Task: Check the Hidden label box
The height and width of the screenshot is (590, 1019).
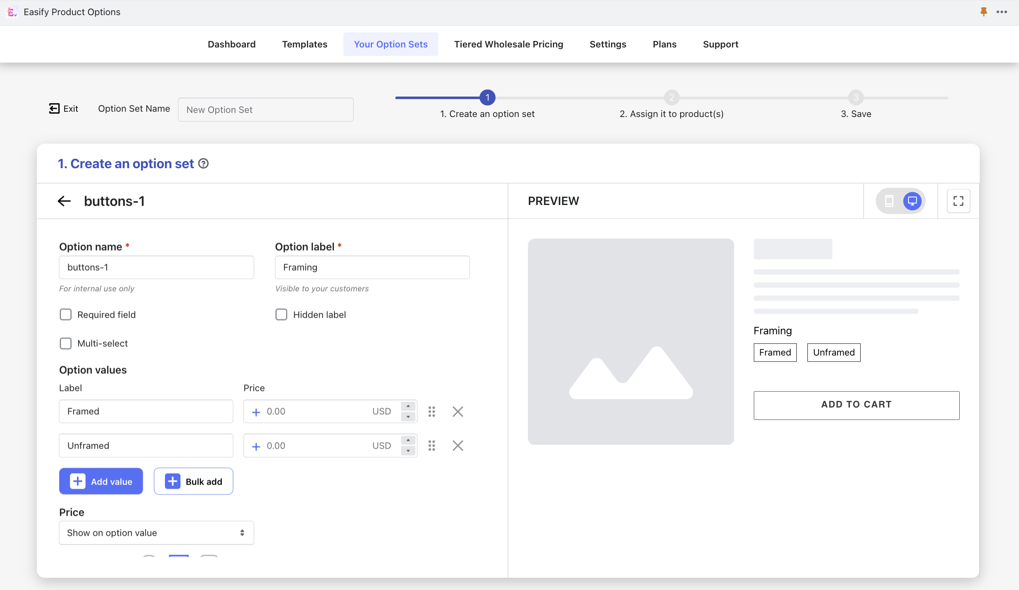Action: pyautogui.click(x=281, y=315)
